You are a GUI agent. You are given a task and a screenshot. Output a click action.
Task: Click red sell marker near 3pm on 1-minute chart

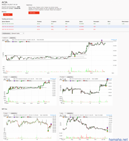tap(92, 44)
